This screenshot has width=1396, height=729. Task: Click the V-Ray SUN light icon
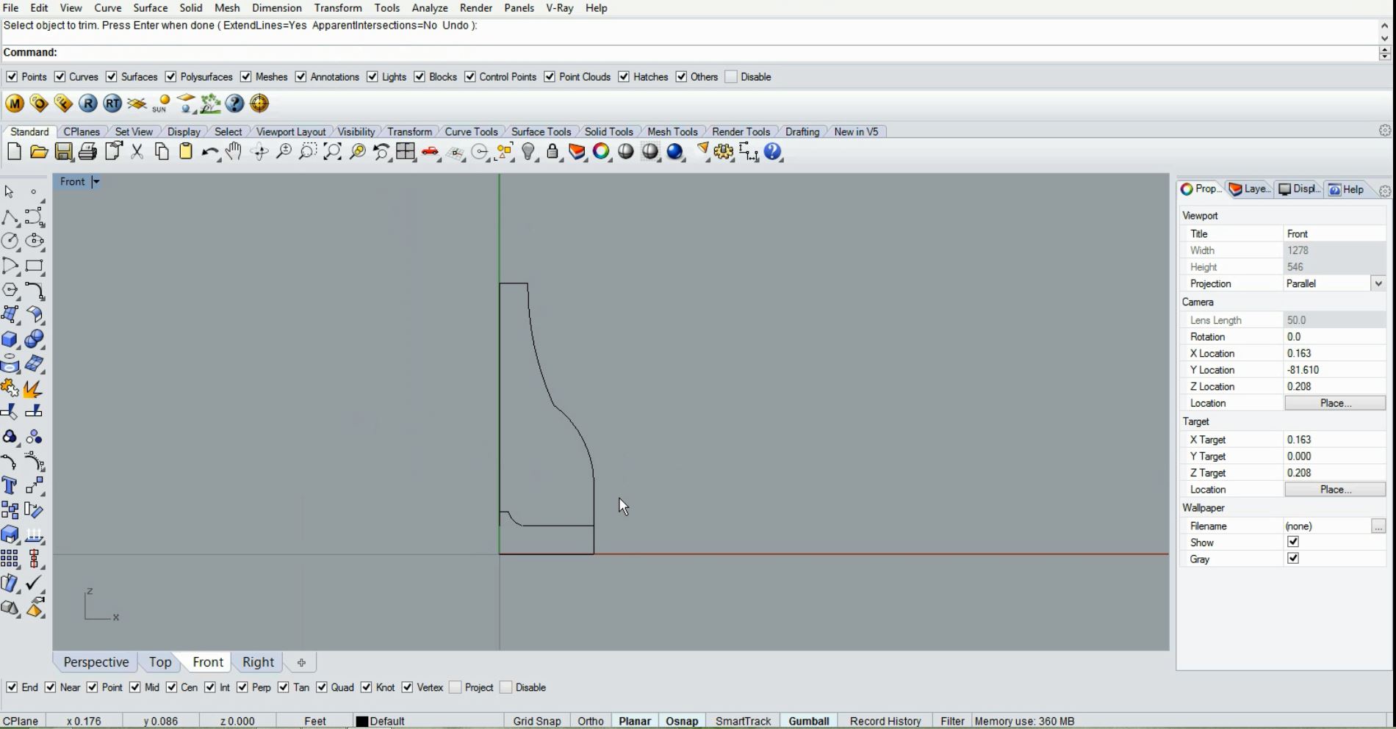[161, 104]
